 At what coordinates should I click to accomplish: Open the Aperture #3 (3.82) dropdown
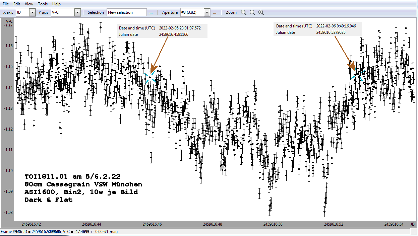pyautogui.click(x=207, y=12)
